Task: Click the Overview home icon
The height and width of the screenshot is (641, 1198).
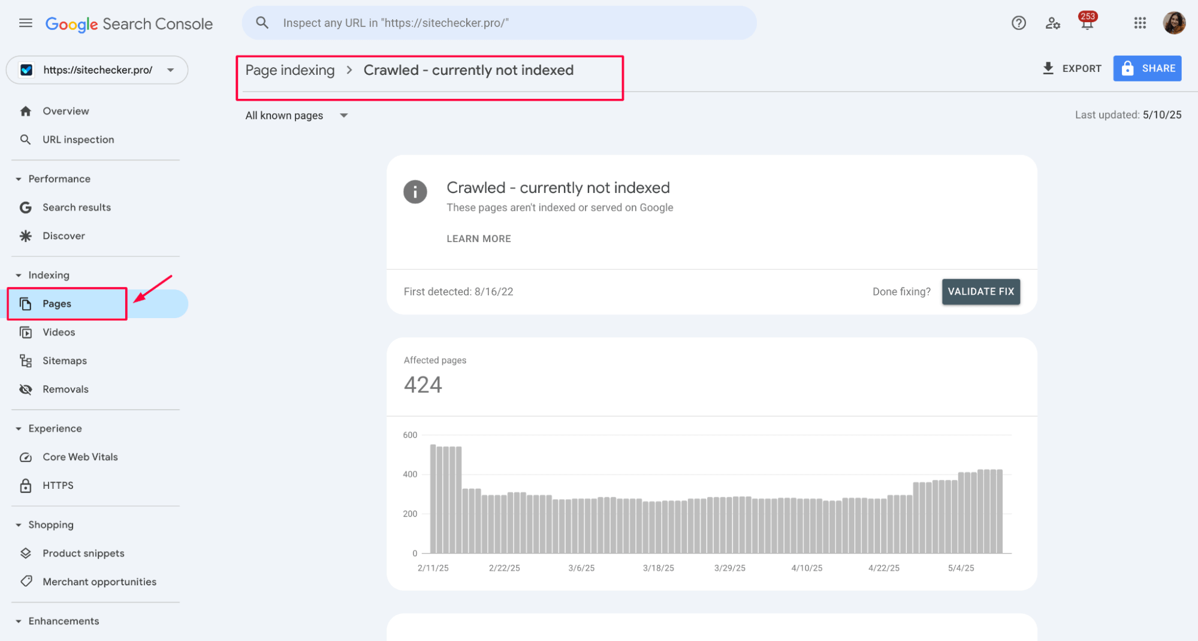Action: coord(25,111)
